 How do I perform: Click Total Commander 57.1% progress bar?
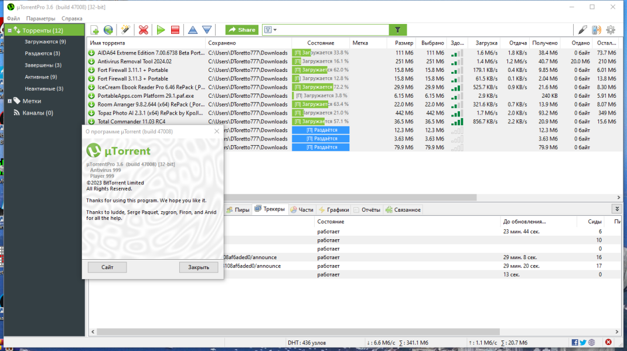point(321,122)
